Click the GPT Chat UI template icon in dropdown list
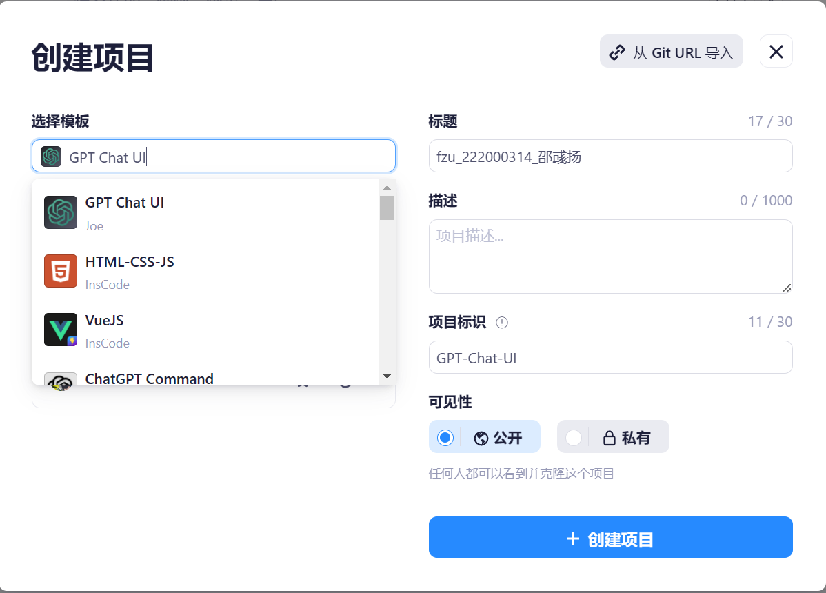Image resolution: width=826 pixels, height=593 pixels. tap(61, 212)
